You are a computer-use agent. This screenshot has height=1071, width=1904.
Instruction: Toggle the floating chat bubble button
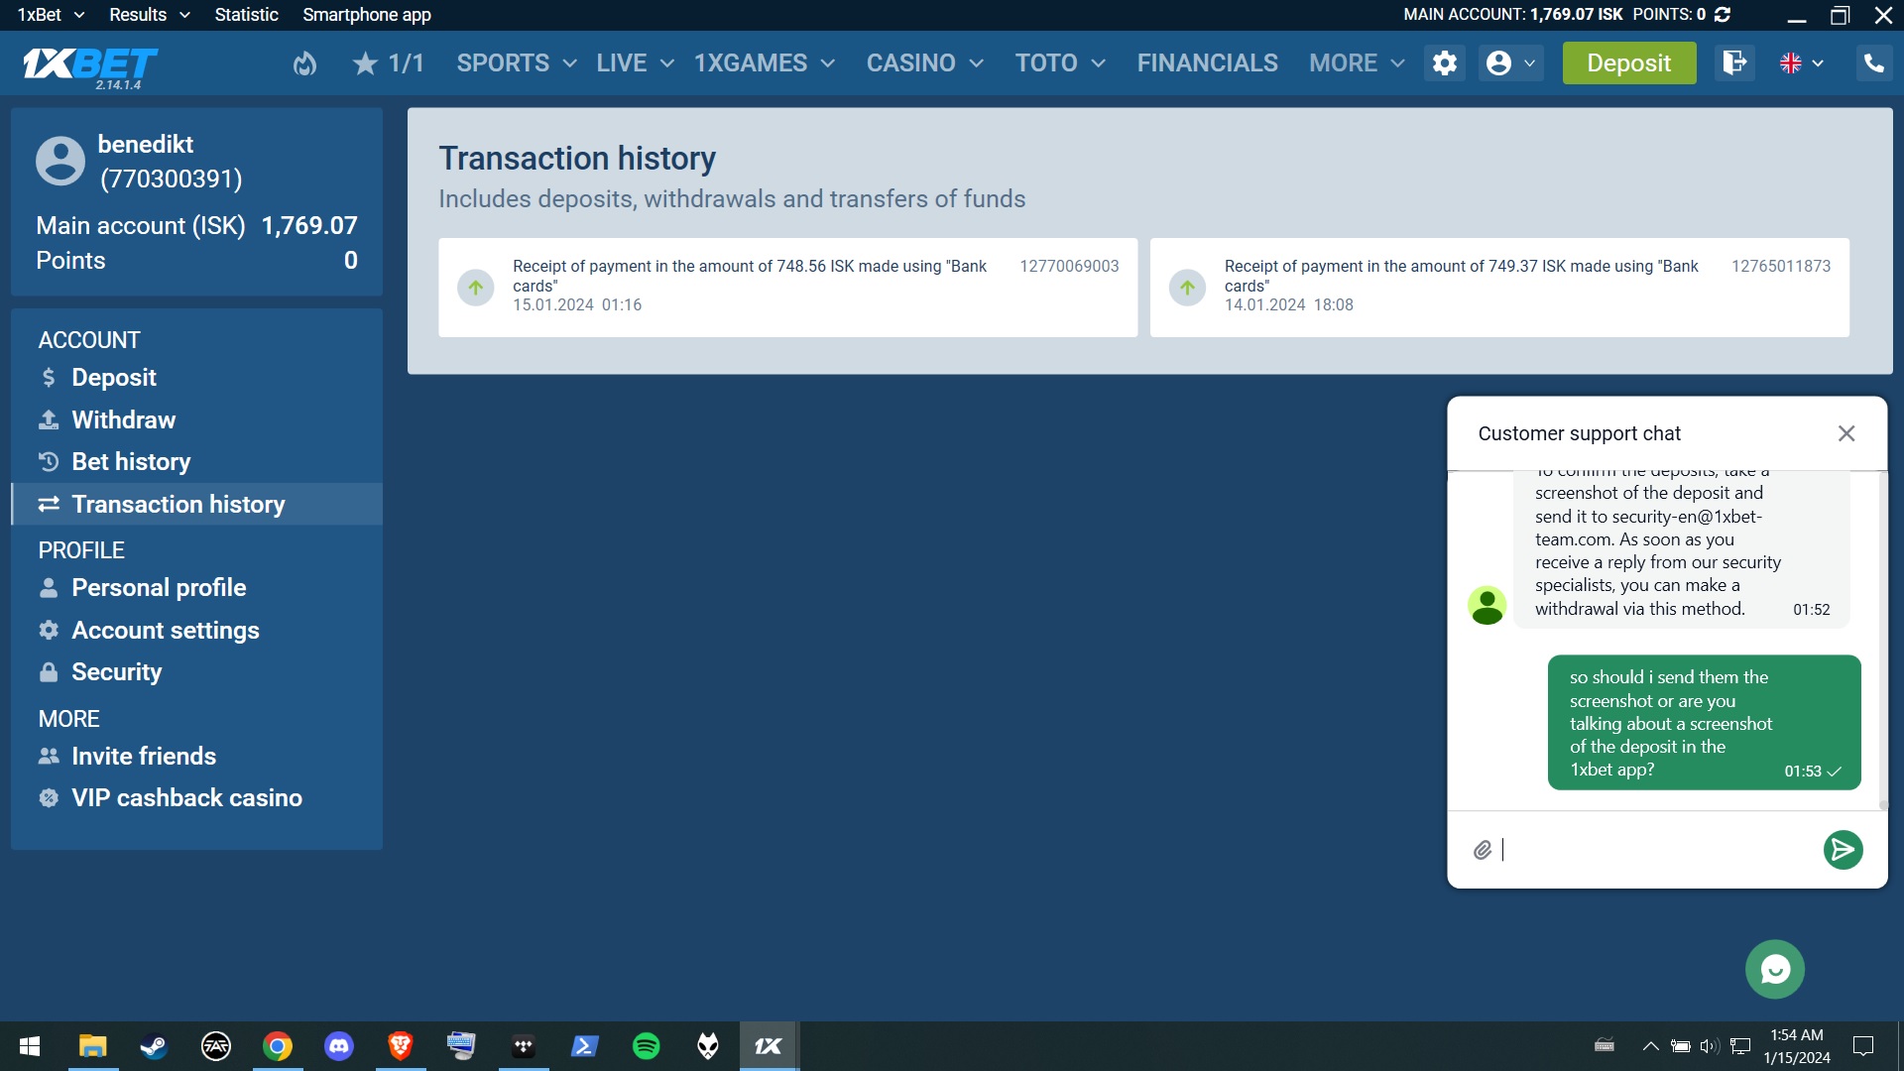point(1775,969)
